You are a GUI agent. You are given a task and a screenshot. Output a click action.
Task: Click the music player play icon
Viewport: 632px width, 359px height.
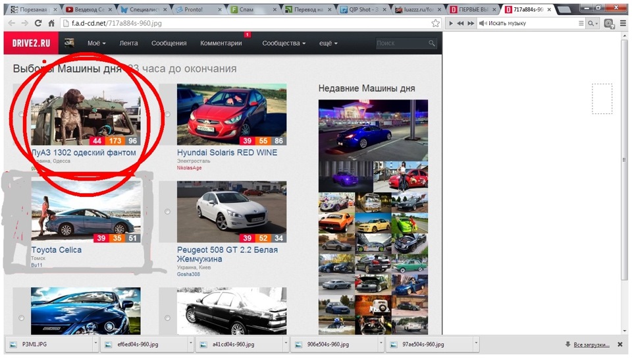point(451,24)
